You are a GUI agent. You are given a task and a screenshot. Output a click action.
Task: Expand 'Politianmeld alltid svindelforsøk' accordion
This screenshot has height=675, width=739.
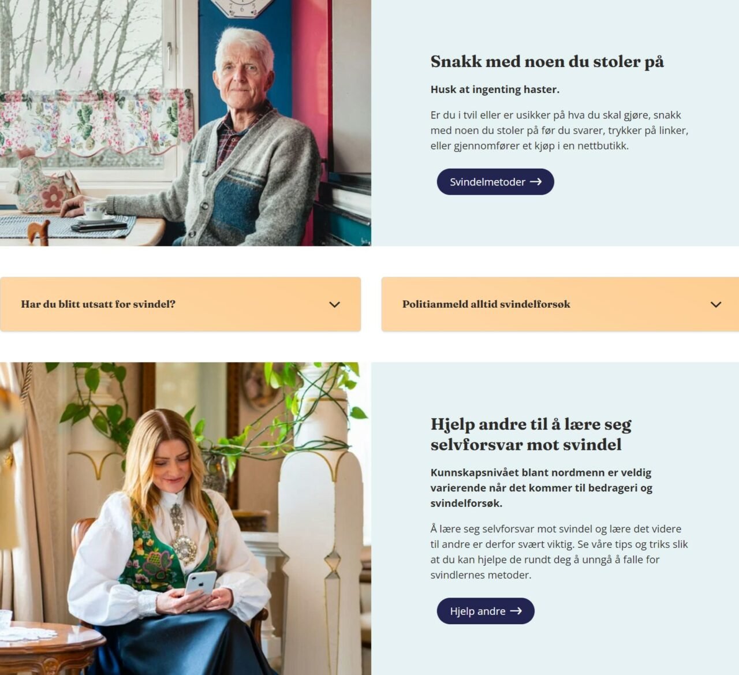coord(560,304)
